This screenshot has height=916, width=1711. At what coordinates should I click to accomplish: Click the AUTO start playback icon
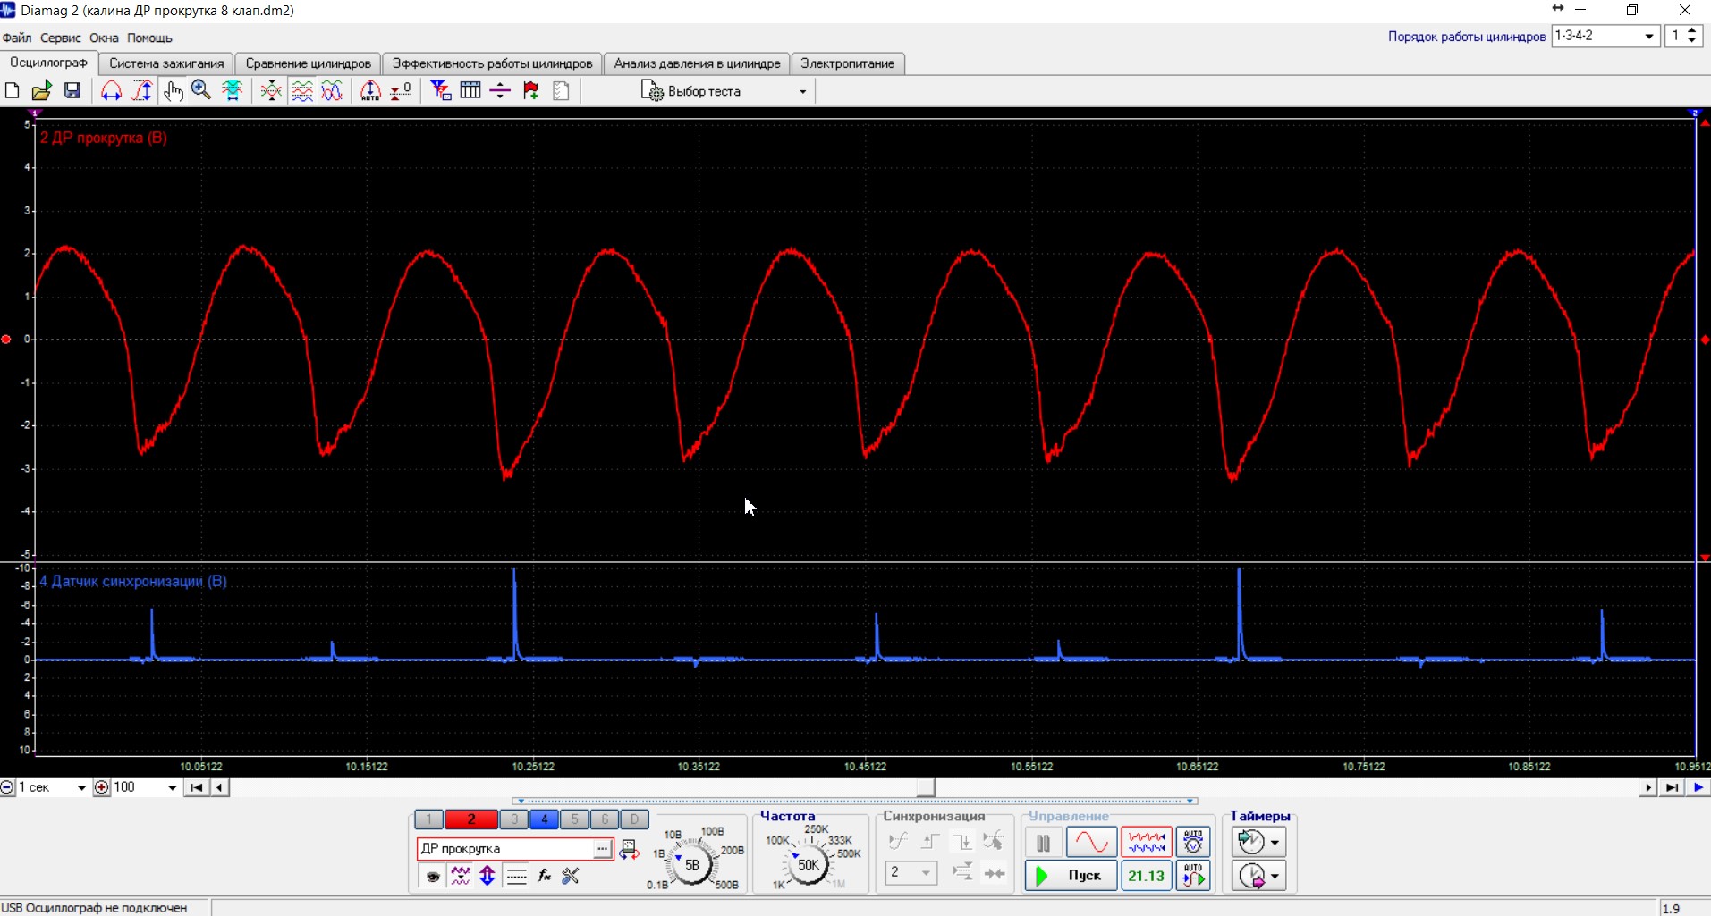pos(1193,875)
